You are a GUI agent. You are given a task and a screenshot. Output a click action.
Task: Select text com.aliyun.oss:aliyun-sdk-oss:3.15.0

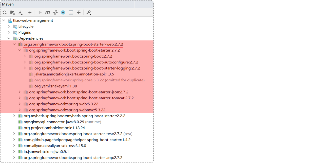tap(55, 146)
